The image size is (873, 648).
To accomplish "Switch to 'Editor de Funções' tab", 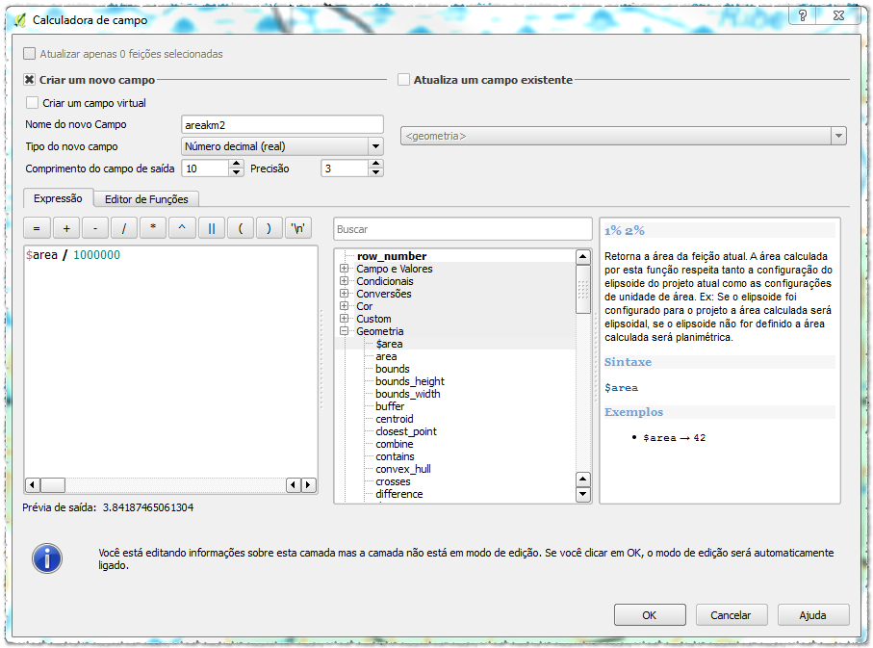I will coord(147,199).
